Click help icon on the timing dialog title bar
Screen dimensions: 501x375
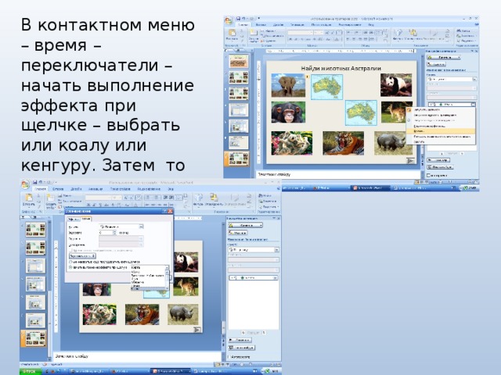coord(165,211)
